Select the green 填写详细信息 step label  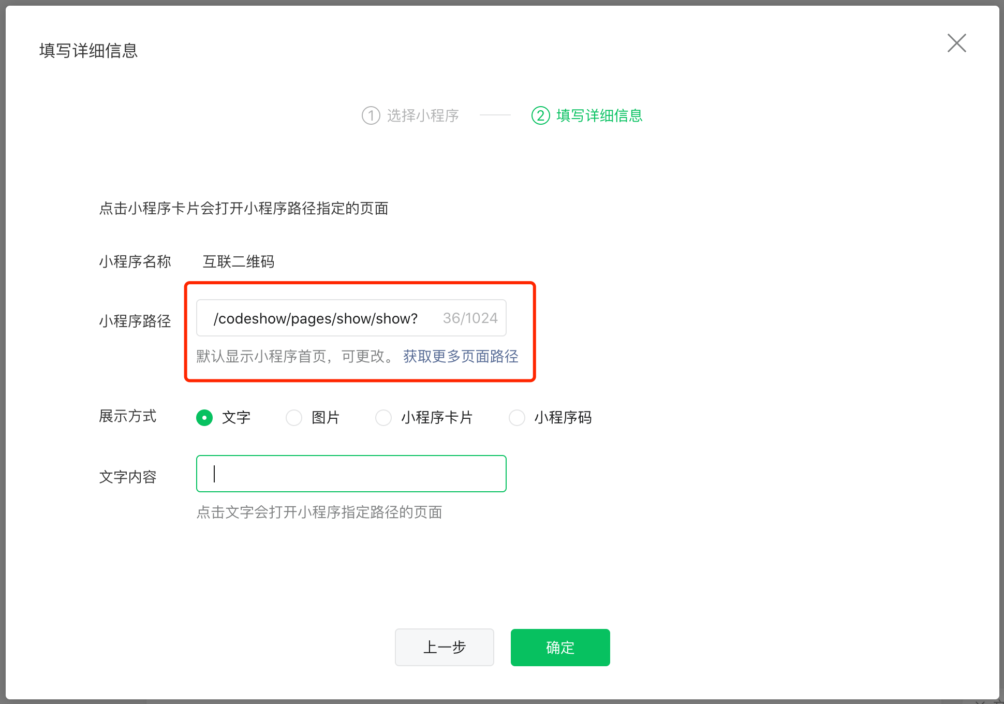pyautogui.click(x=599, y=115)
